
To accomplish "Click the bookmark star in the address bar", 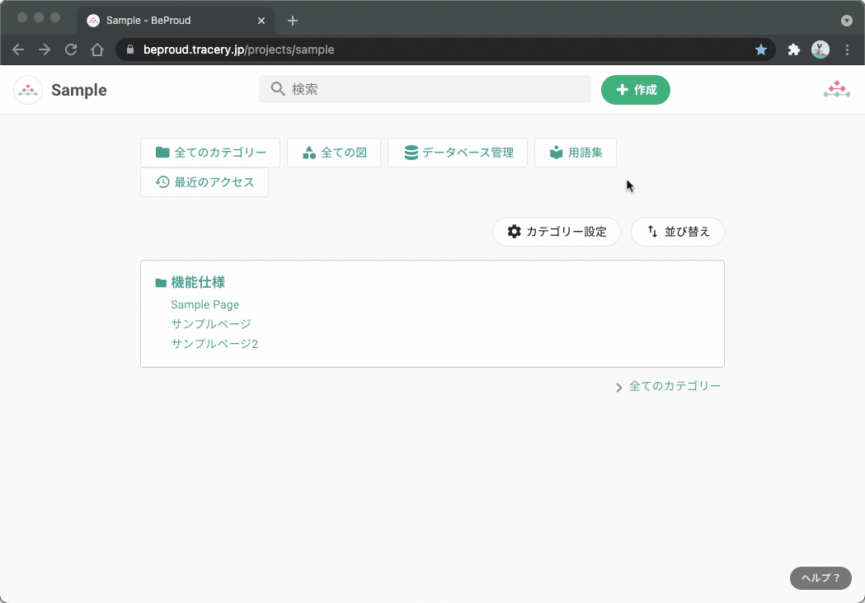I will [x=760, y=49].
